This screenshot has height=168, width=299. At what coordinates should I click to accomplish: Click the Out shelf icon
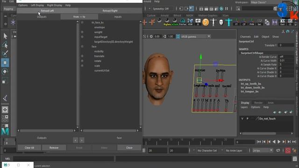pyautogui.click(x=282, y=22)
